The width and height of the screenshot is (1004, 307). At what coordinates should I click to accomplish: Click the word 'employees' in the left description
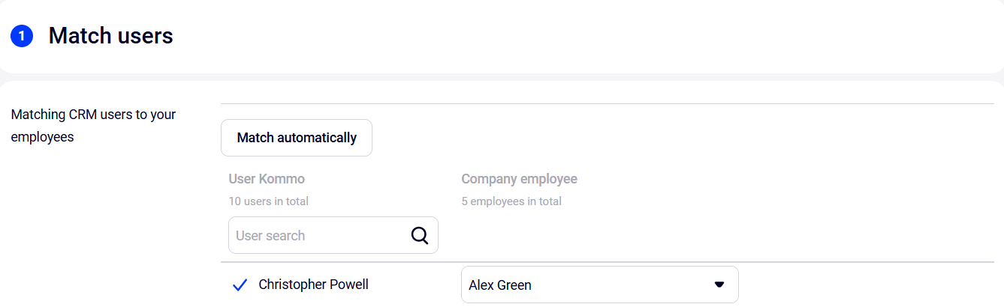click(42, 138)
